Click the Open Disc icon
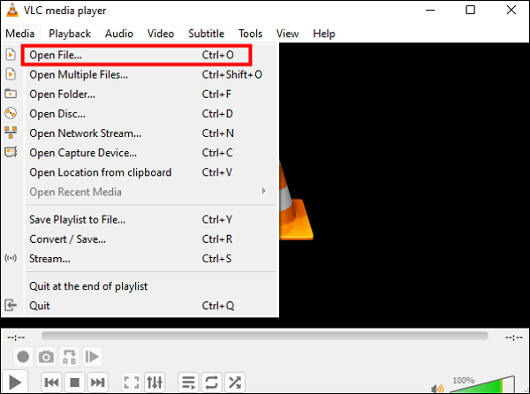Image resolution: width=530 pixels, height=394 pixels. coord(11,113)
